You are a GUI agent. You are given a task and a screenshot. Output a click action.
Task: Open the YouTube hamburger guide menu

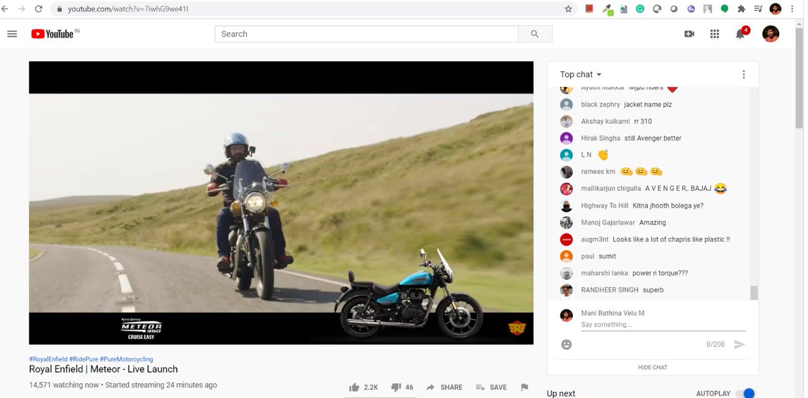pyautogui.click(x=11, y=34)
